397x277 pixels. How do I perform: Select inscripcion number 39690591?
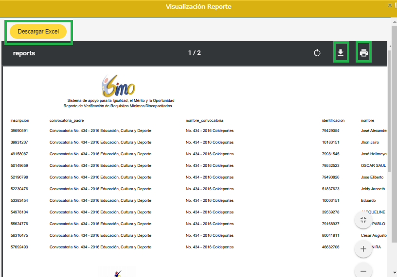pos(19,131)
